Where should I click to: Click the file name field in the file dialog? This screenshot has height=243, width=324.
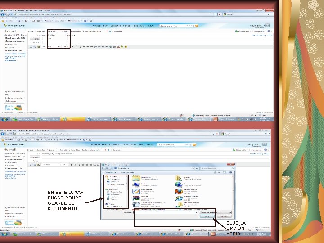coord(165,212)
